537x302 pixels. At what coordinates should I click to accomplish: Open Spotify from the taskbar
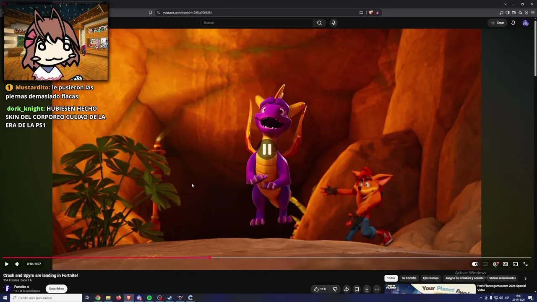(x=149, y=298)
